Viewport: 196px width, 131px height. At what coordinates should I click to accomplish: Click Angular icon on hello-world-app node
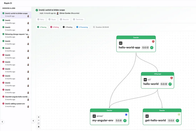(x=153, y=41)
